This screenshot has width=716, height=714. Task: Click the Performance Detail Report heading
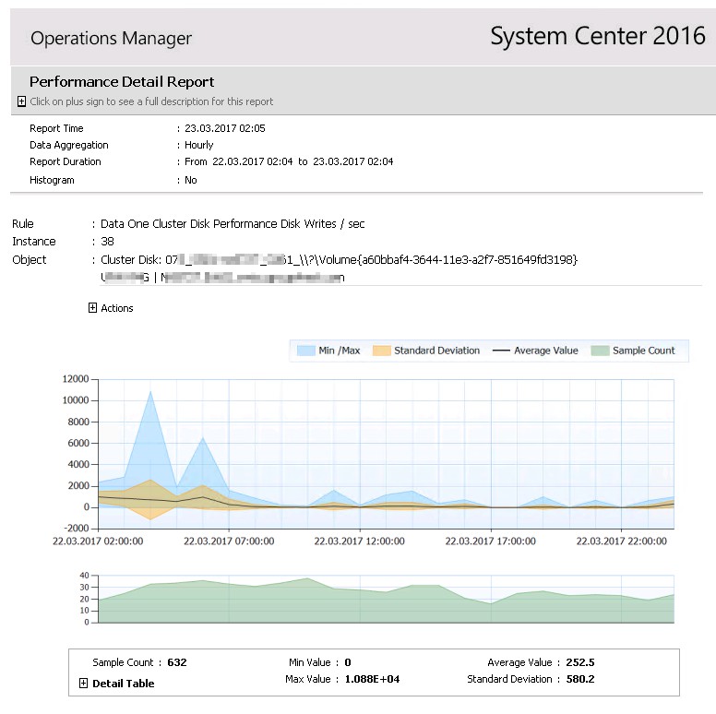tap(122, 82)
